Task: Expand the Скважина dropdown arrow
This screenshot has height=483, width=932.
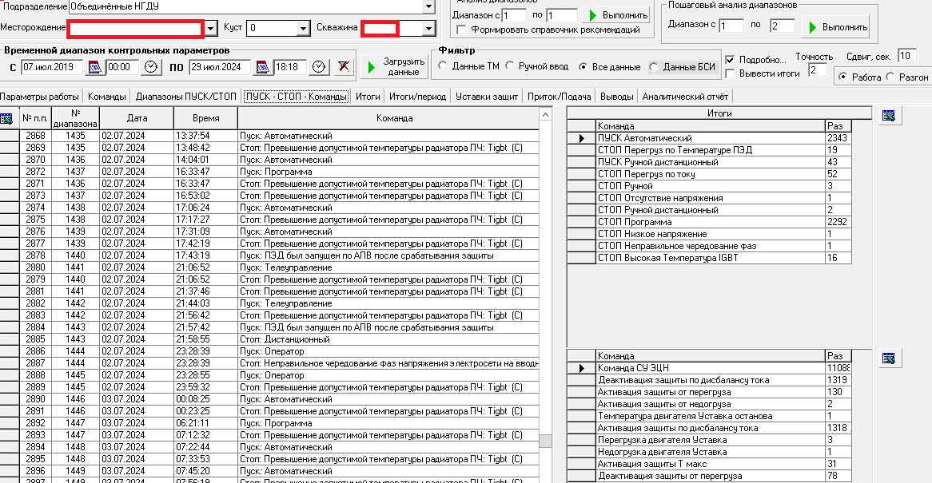Action: (x=429, y=28)
